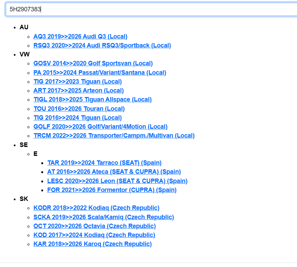Open TOU 2016>>2026 Touran link
This screenshot has width=297, height=267.
[79, 109]
